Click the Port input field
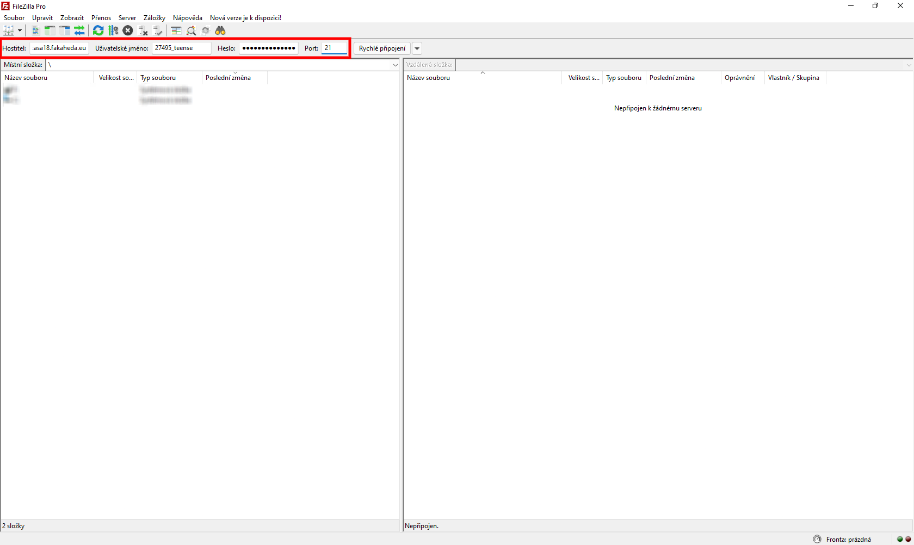This screenshot has width=914, height=545. click(334, 48)
